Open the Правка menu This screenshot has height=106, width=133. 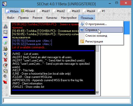coord(23,18)
